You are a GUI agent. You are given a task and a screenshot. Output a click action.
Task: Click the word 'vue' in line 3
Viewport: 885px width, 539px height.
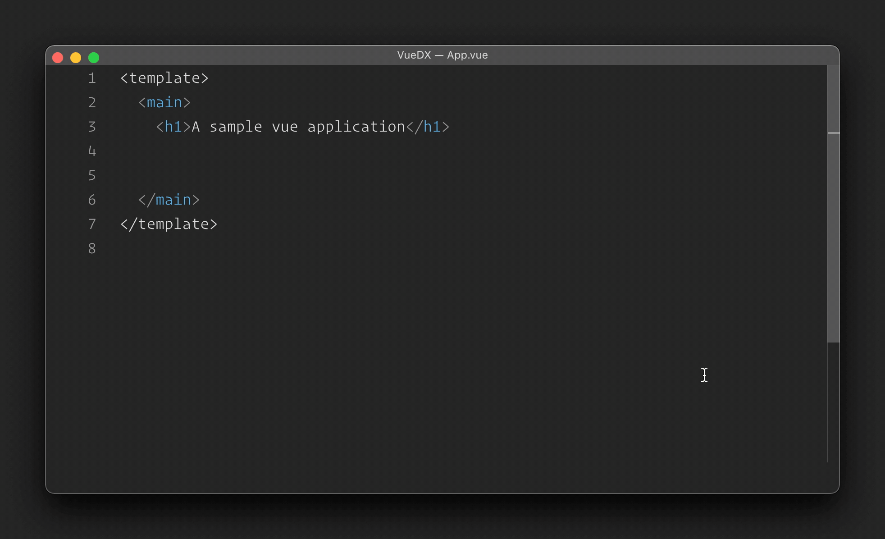285,127
